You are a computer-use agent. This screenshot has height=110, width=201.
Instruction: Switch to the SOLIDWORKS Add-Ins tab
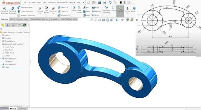tap(39, 19)
